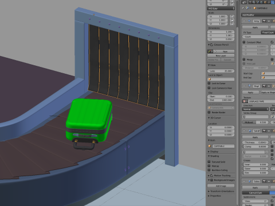
Task: Open the properties editor type selector icon
Action: pyautogui.click(x=244, y=2)
